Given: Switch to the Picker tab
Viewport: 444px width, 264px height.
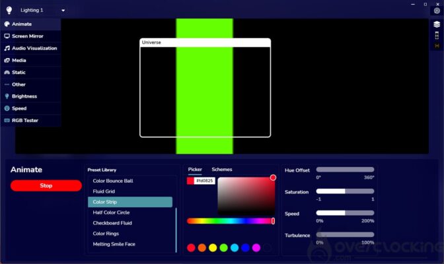Looking at the screenshot, I should [x=195, y=170].
